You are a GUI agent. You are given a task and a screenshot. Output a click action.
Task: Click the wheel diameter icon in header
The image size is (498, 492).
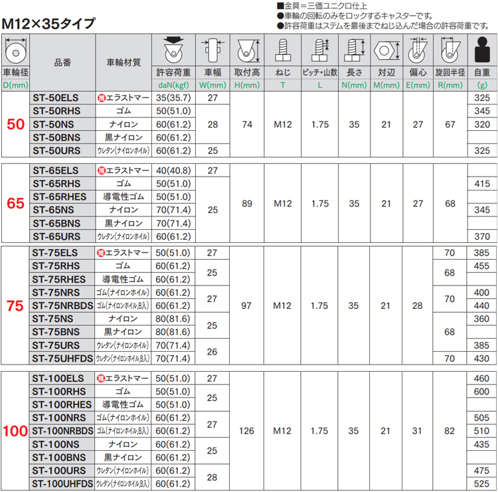click(15, 50)
